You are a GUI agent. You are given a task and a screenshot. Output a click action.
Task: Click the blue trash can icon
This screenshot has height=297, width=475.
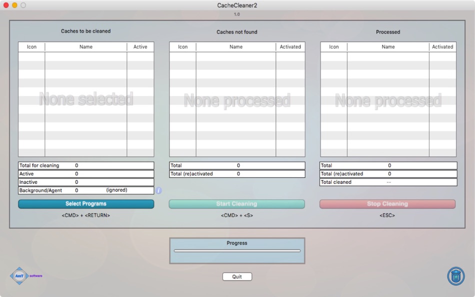pos(456,276)
